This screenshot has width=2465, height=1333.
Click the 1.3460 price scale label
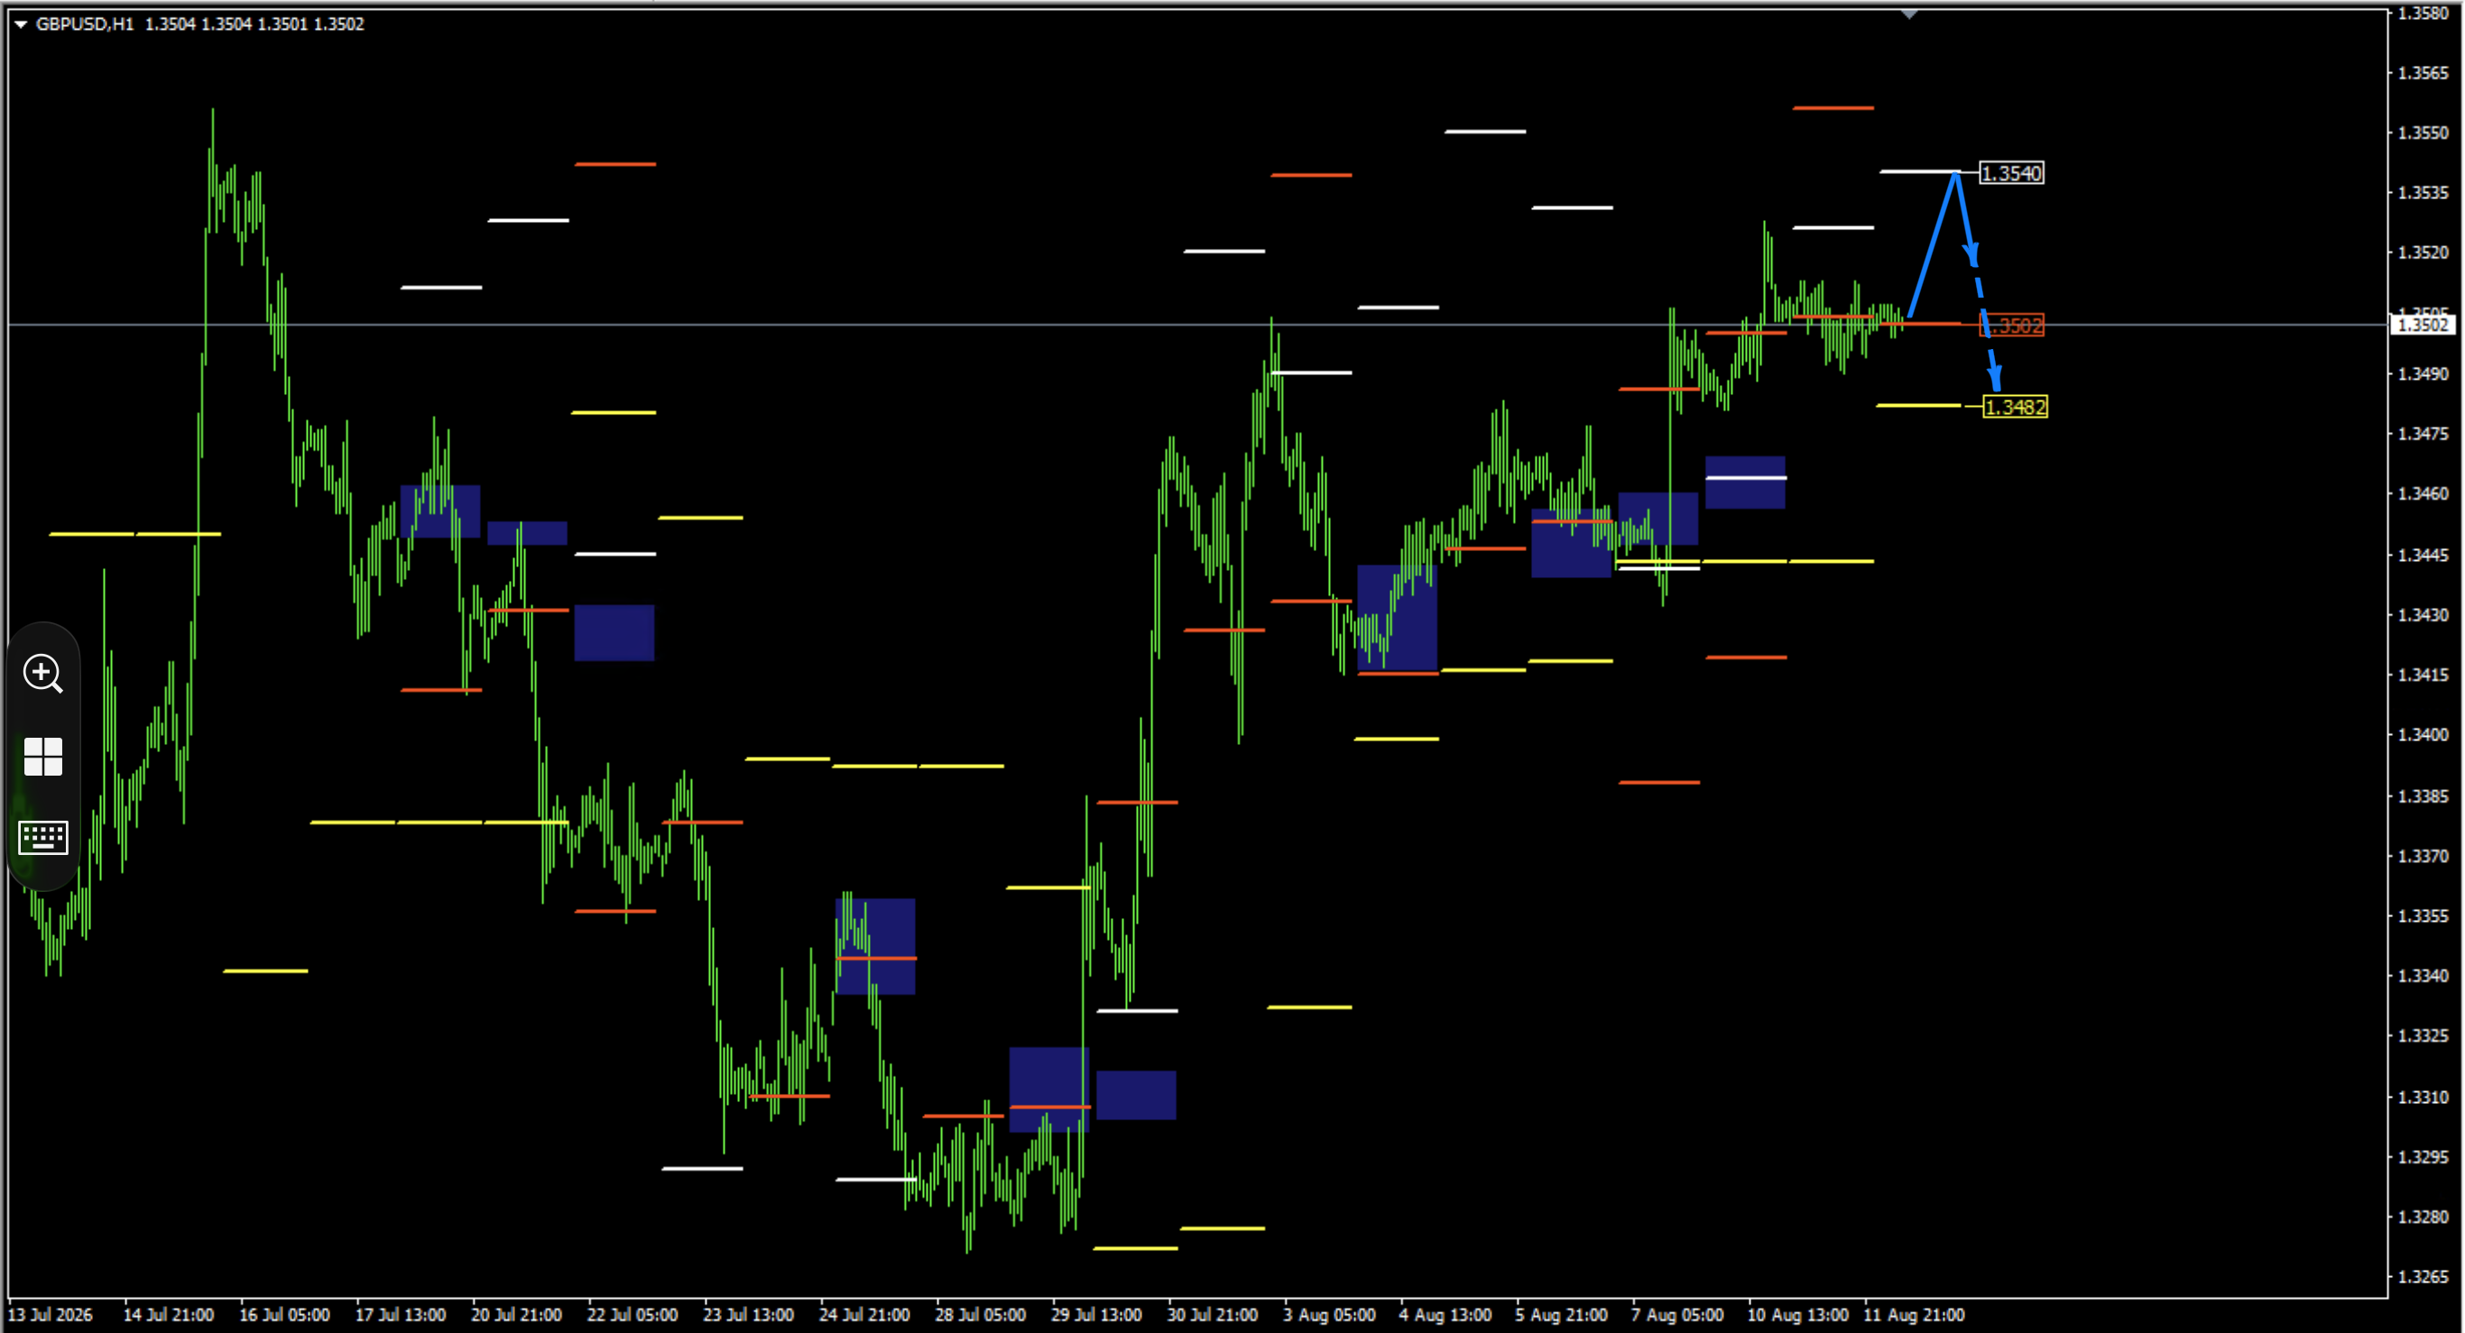[2423, 494]
